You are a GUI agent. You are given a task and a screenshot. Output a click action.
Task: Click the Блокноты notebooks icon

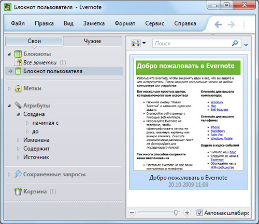point(18,54)
